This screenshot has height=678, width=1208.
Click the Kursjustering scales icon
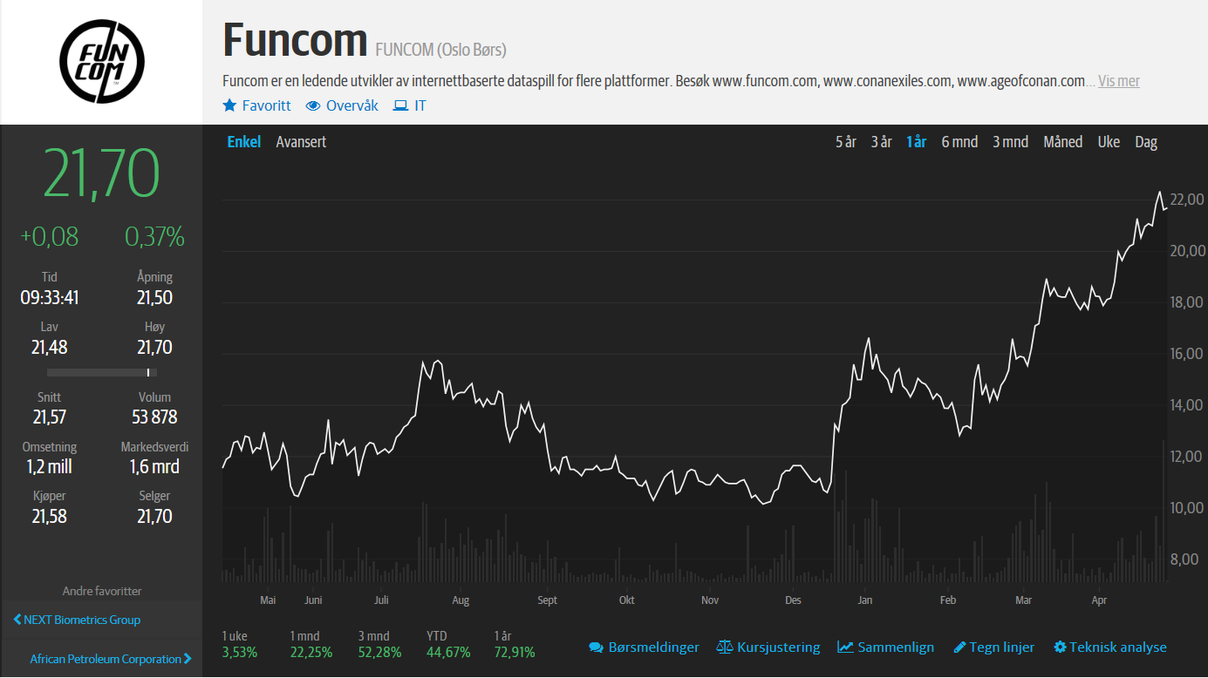(725, 647)
